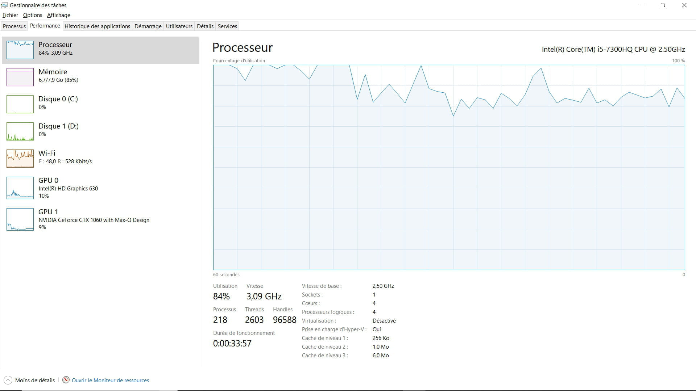Select GPU 0 Intel HD Graphics icon
This screenshot has width=696, height=391.
coord(20,188)
